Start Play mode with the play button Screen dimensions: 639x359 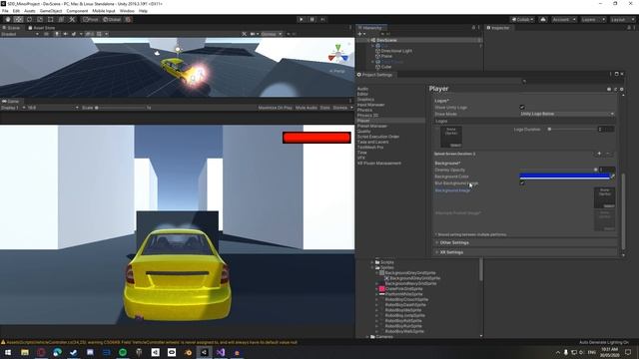point(302,20)
